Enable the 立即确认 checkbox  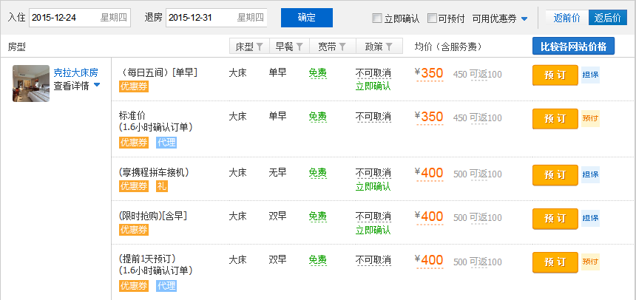point(377,18)
